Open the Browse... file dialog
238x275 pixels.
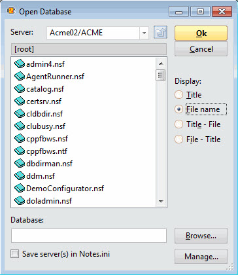click(x=201, y=236)
